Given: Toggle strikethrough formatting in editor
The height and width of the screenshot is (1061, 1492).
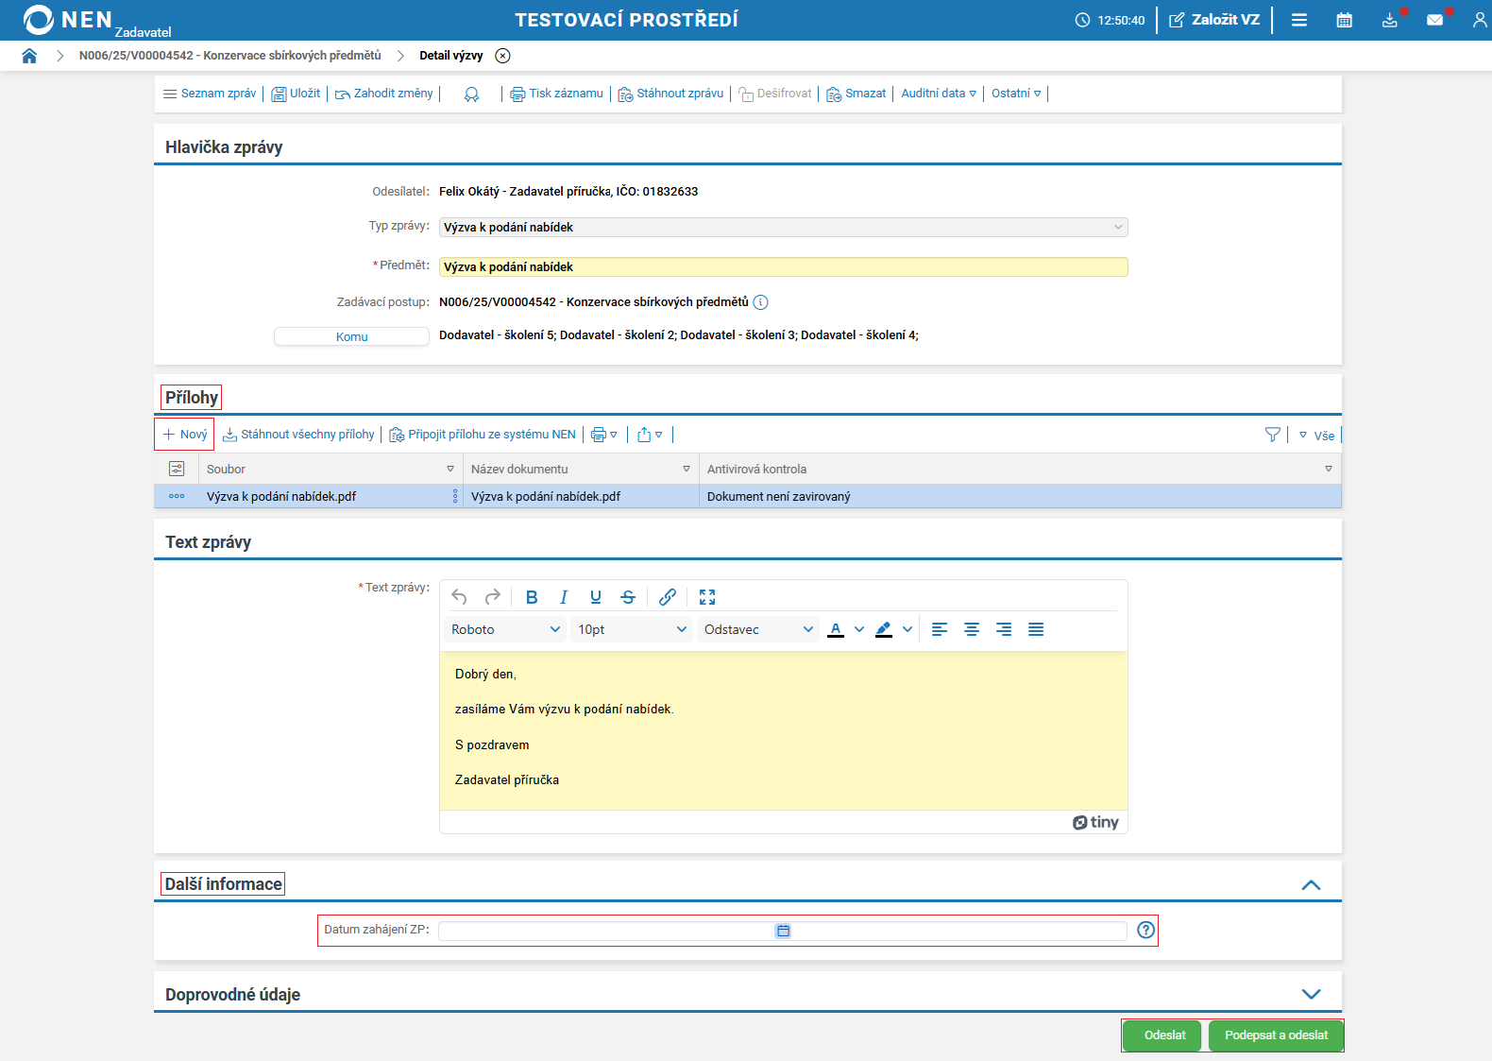Looking at the screenshot, I should click(x=628, y=597).
